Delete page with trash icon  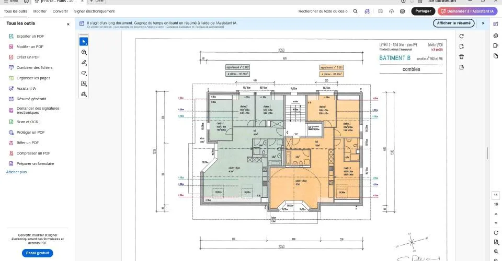pos(462,57)
